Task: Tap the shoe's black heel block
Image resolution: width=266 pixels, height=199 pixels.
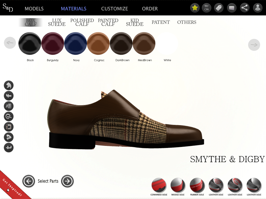Action: 72,140
